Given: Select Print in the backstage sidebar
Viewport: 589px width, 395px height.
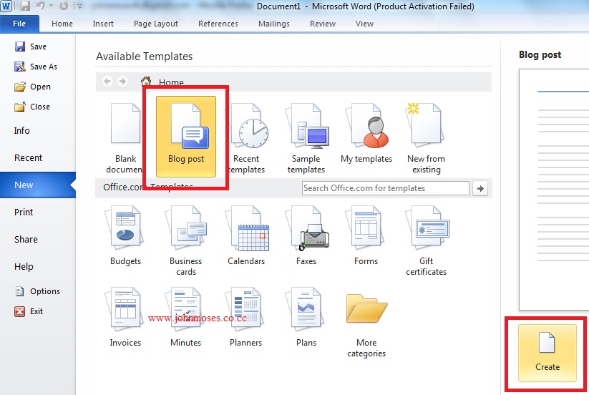Looking at the screenshot, I should pyautogui.click(x=24, y=212).
